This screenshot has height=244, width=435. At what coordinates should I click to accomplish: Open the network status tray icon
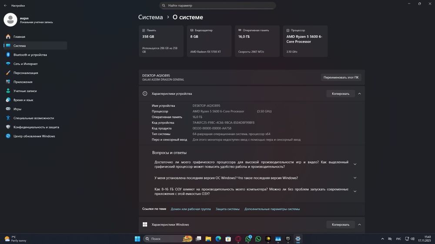click(407, 239)
